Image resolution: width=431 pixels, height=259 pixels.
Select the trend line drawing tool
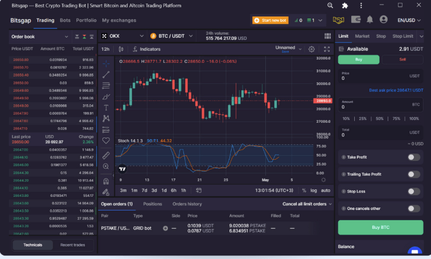pos(106,74)
